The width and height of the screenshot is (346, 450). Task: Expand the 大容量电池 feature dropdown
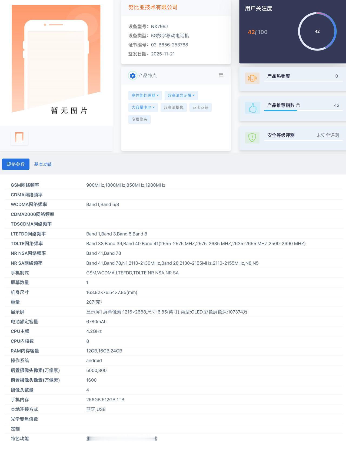pyautogui.click(x=143, y=108)
